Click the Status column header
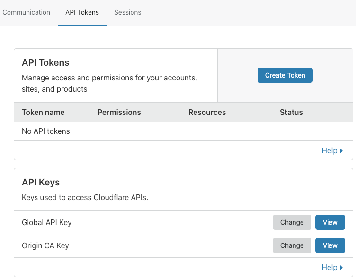 (x=291, y=112)
